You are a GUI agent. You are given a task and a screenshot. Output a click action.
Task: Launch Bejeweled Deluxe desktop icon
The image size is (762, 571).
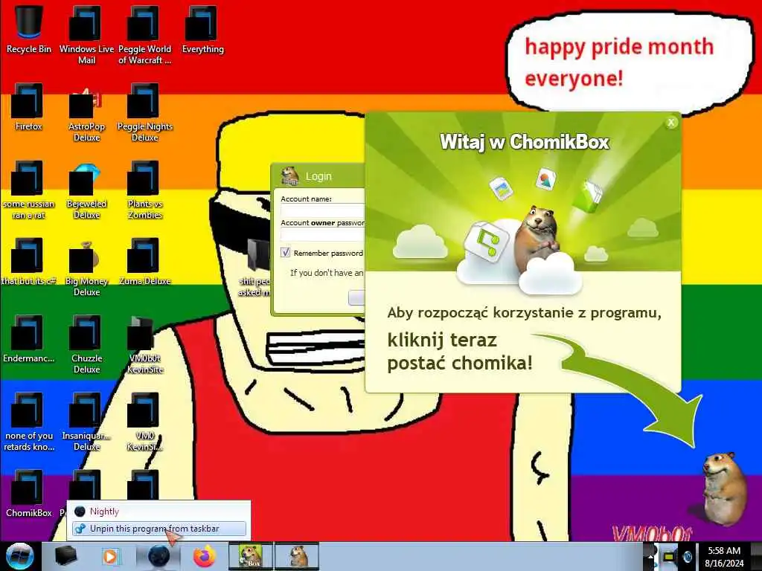click(x=86, y=190)
